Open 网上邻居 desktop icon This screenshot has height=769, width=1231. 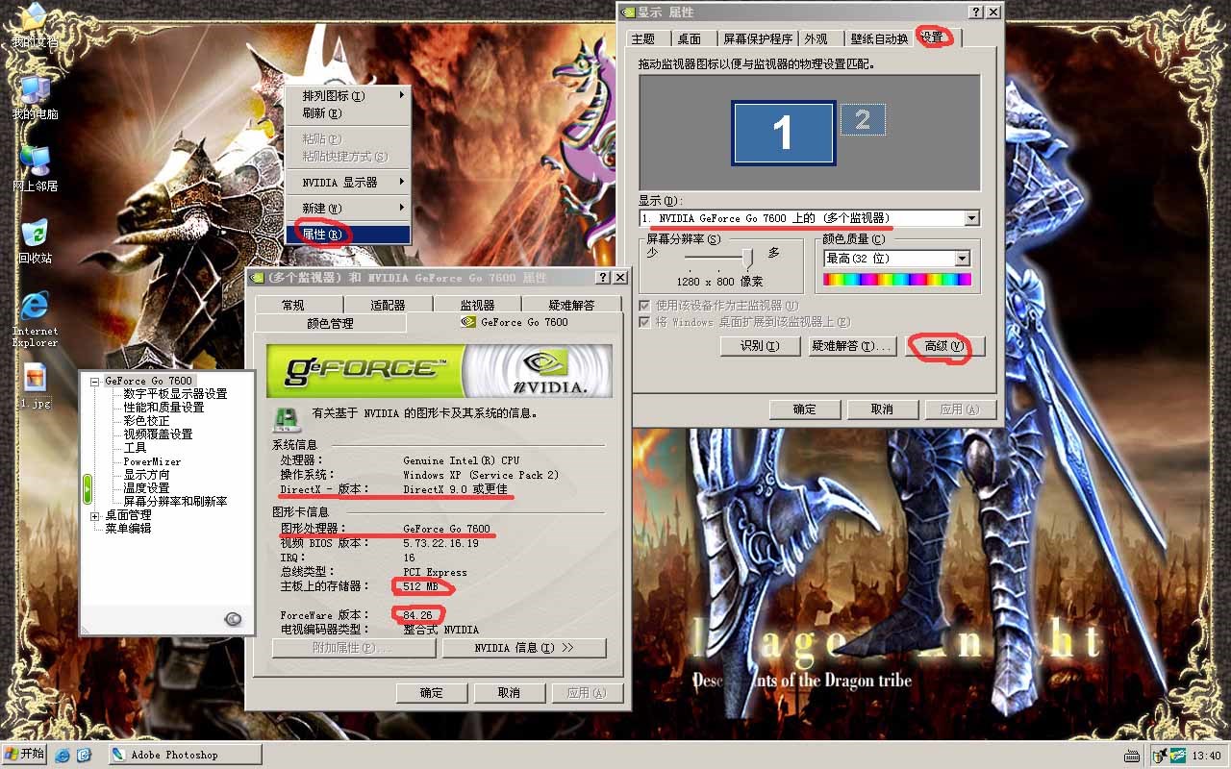point(35,170)
